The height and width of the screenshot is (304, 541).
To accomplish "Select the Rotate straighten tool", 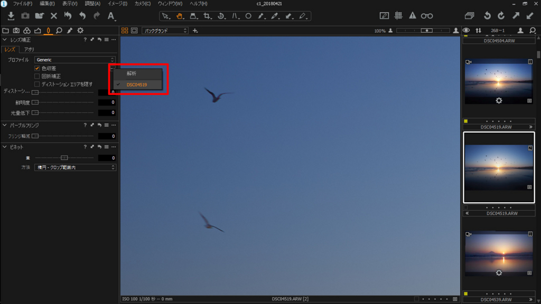I will 221,16.
